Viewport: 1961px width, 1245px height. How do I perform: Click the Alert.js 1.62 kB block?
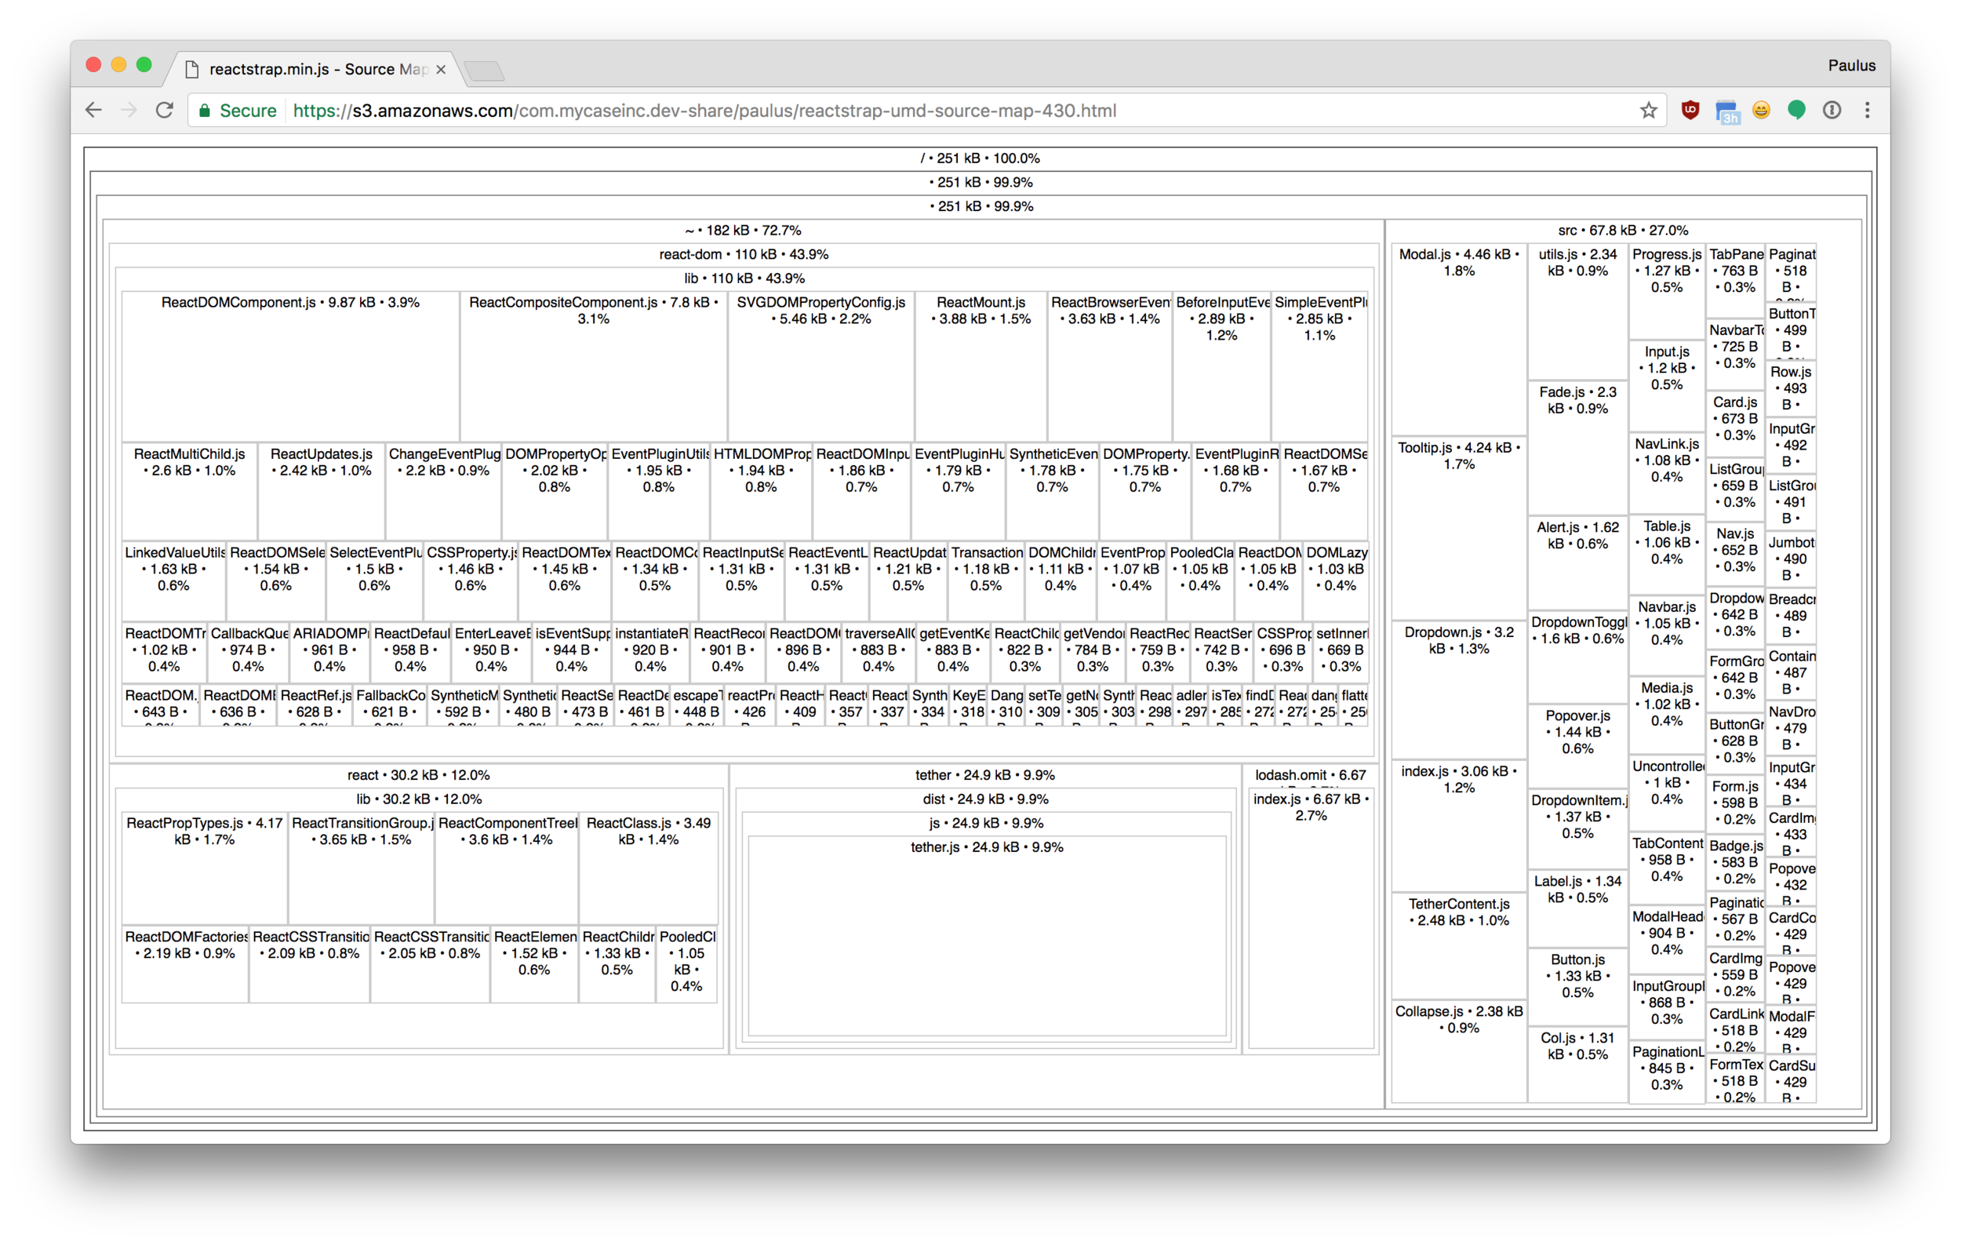click(x=1577, y=562)
